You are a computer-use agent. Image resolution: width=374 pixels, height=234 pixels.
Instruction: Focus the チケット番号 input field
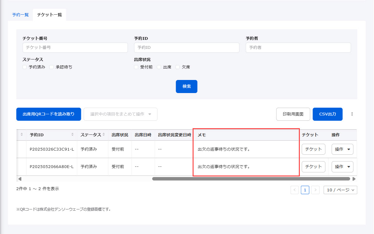coord(75,48)
